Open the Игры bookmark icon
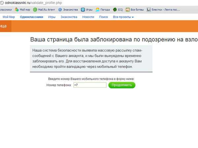Viewport: 198px width, 148px height. (x=83, y=10)
